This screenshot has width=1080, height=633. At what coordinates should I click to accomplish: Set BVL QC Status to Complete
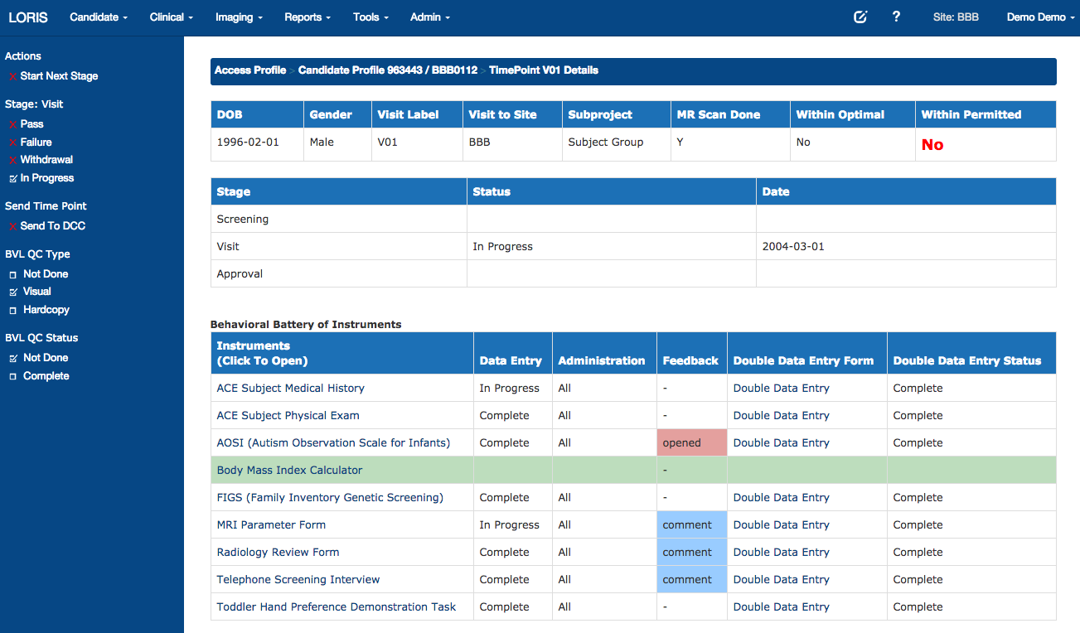point(13,376)
